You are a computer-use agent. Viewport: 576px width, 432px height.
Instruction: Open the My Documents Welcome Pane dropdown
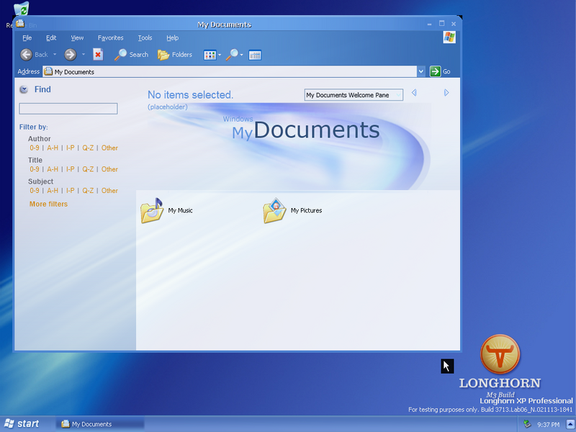click(x=354, y=95)
